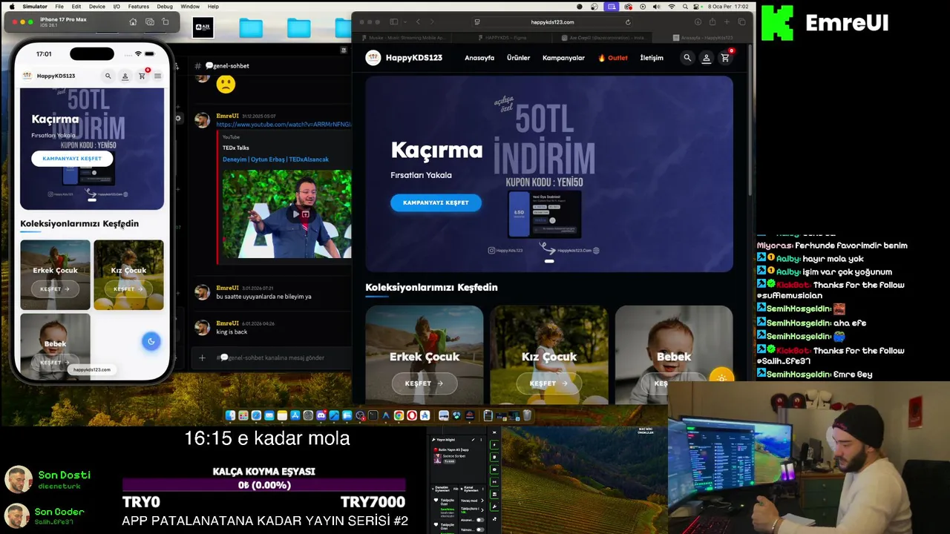Toggle Safari sidebar button
This screenshot has width=950, height=534.
(x=393, y=22)
